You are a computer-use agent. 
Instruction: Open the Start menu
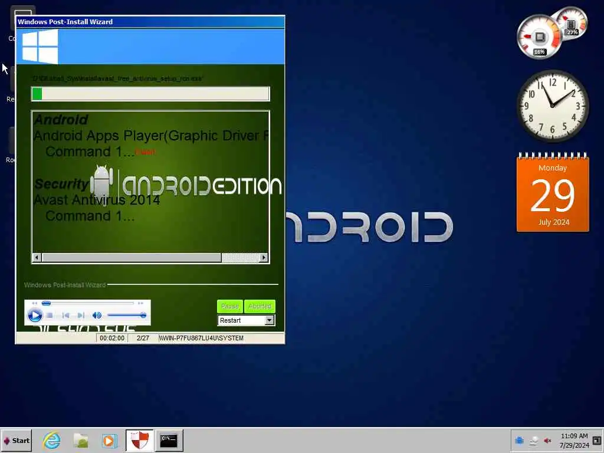(16, 441)
